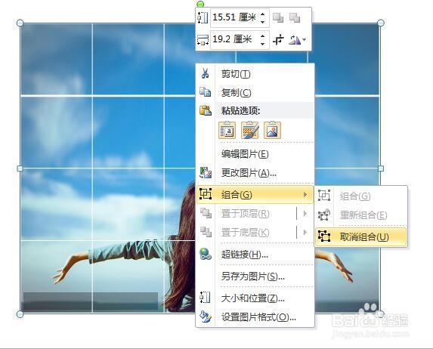
Task: Click the Copy icon in context menu
Action: pos(206,92)
